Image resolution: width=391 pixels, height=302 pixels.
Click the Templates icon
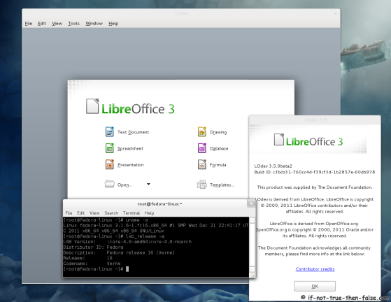coord(202,185)
